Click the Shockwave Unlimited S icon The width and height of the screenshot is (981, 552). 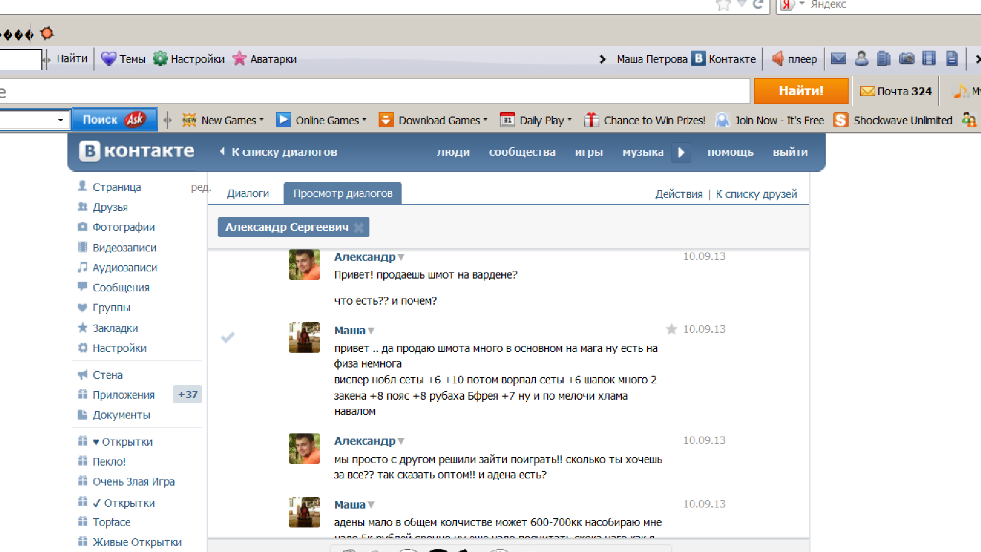[840, 120]
